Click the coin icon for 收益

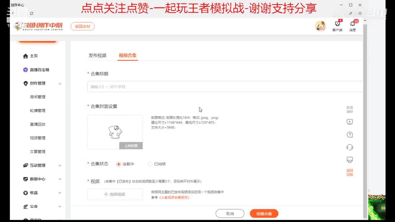click(x=26, y=193)
